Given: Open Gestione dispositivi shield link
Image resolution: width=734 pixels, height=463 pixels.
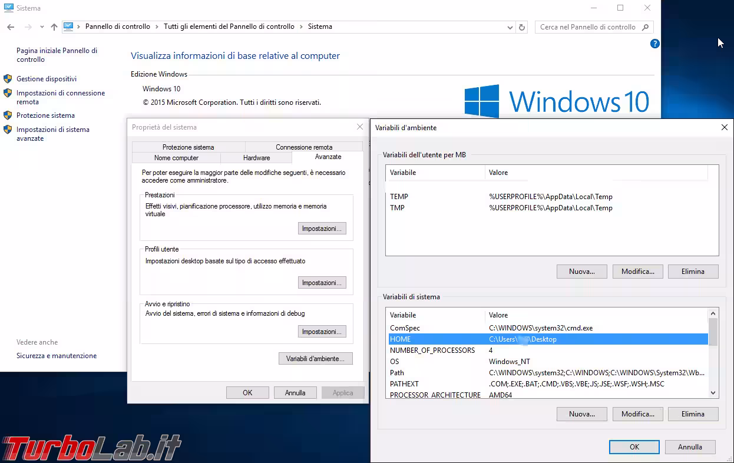Looking at the screenshot, I should pyautogui.click(x=46, y=79).
